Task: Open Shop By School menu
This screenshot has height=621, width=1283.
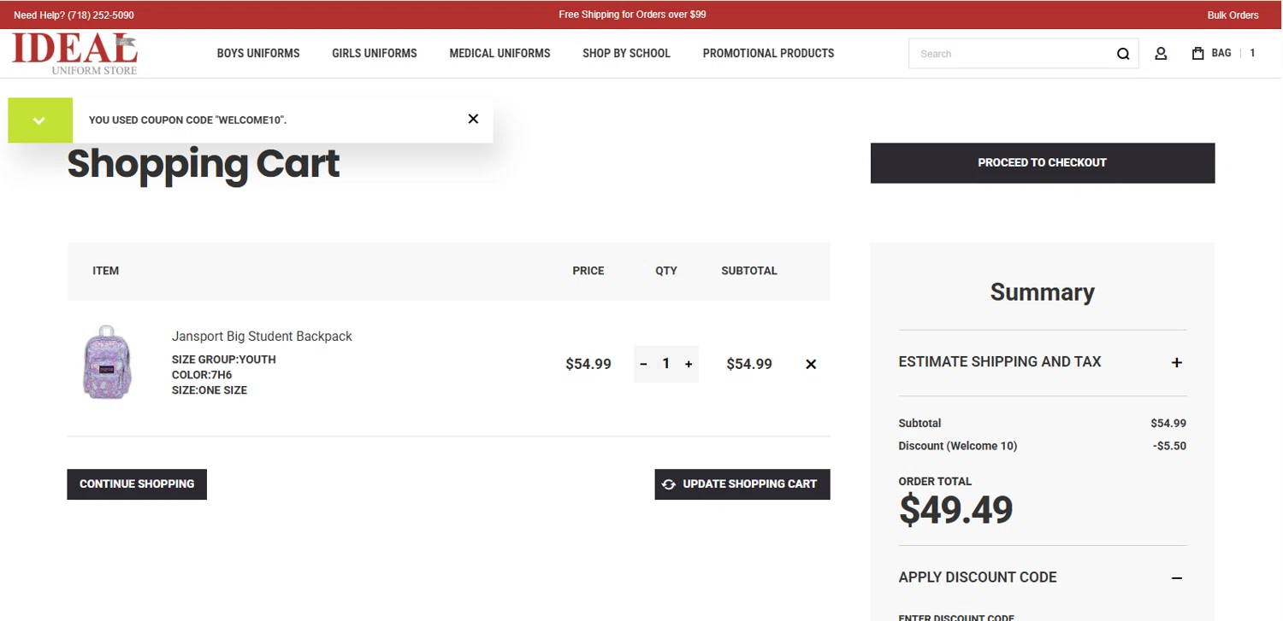Action: click(626, 53)
